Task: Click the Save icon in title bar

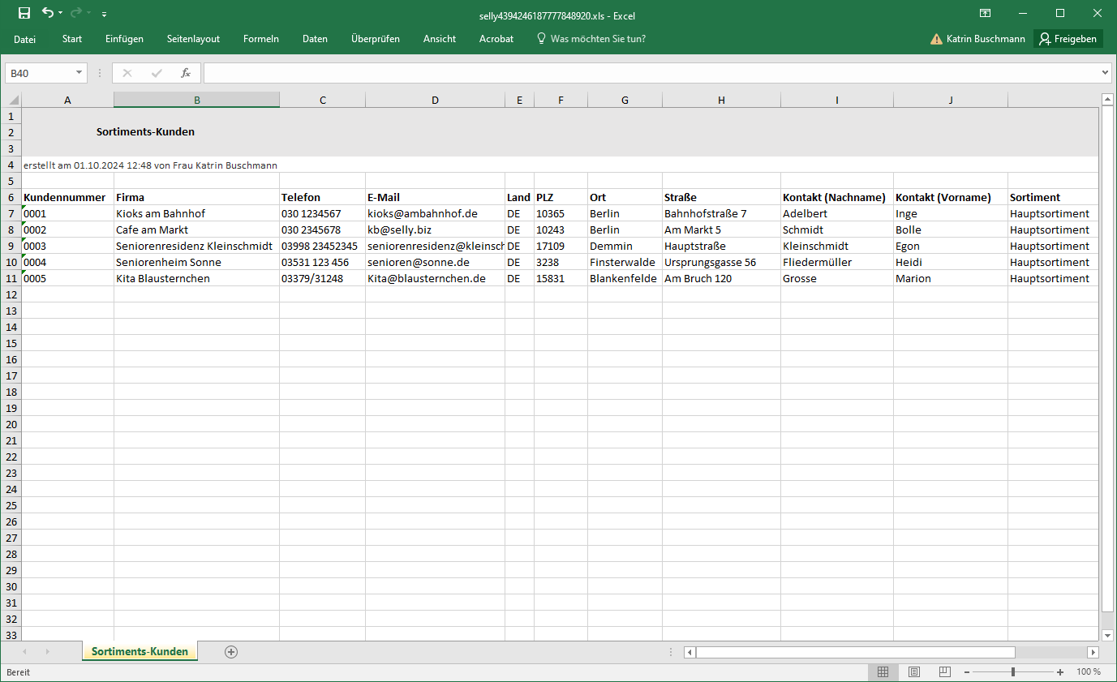Action: pyautogui.click(x=24, y=13)
